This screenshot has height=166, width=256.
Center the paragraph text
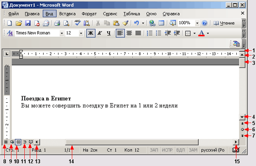129,33
